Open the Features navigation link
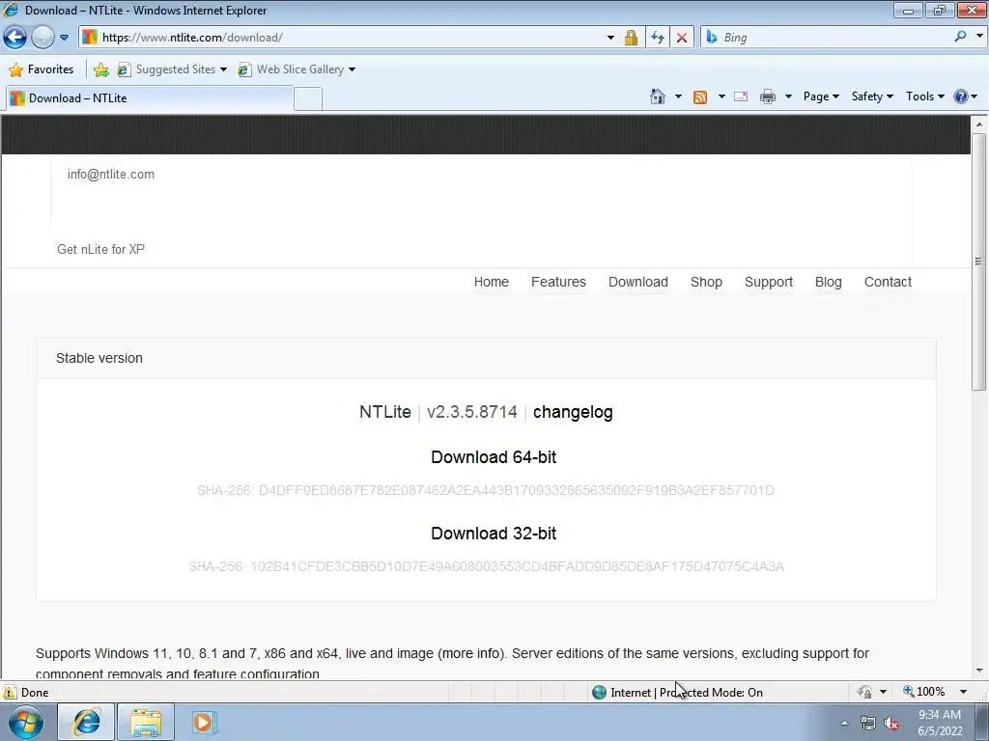The image size is (989, 741). tap(558, 282)
